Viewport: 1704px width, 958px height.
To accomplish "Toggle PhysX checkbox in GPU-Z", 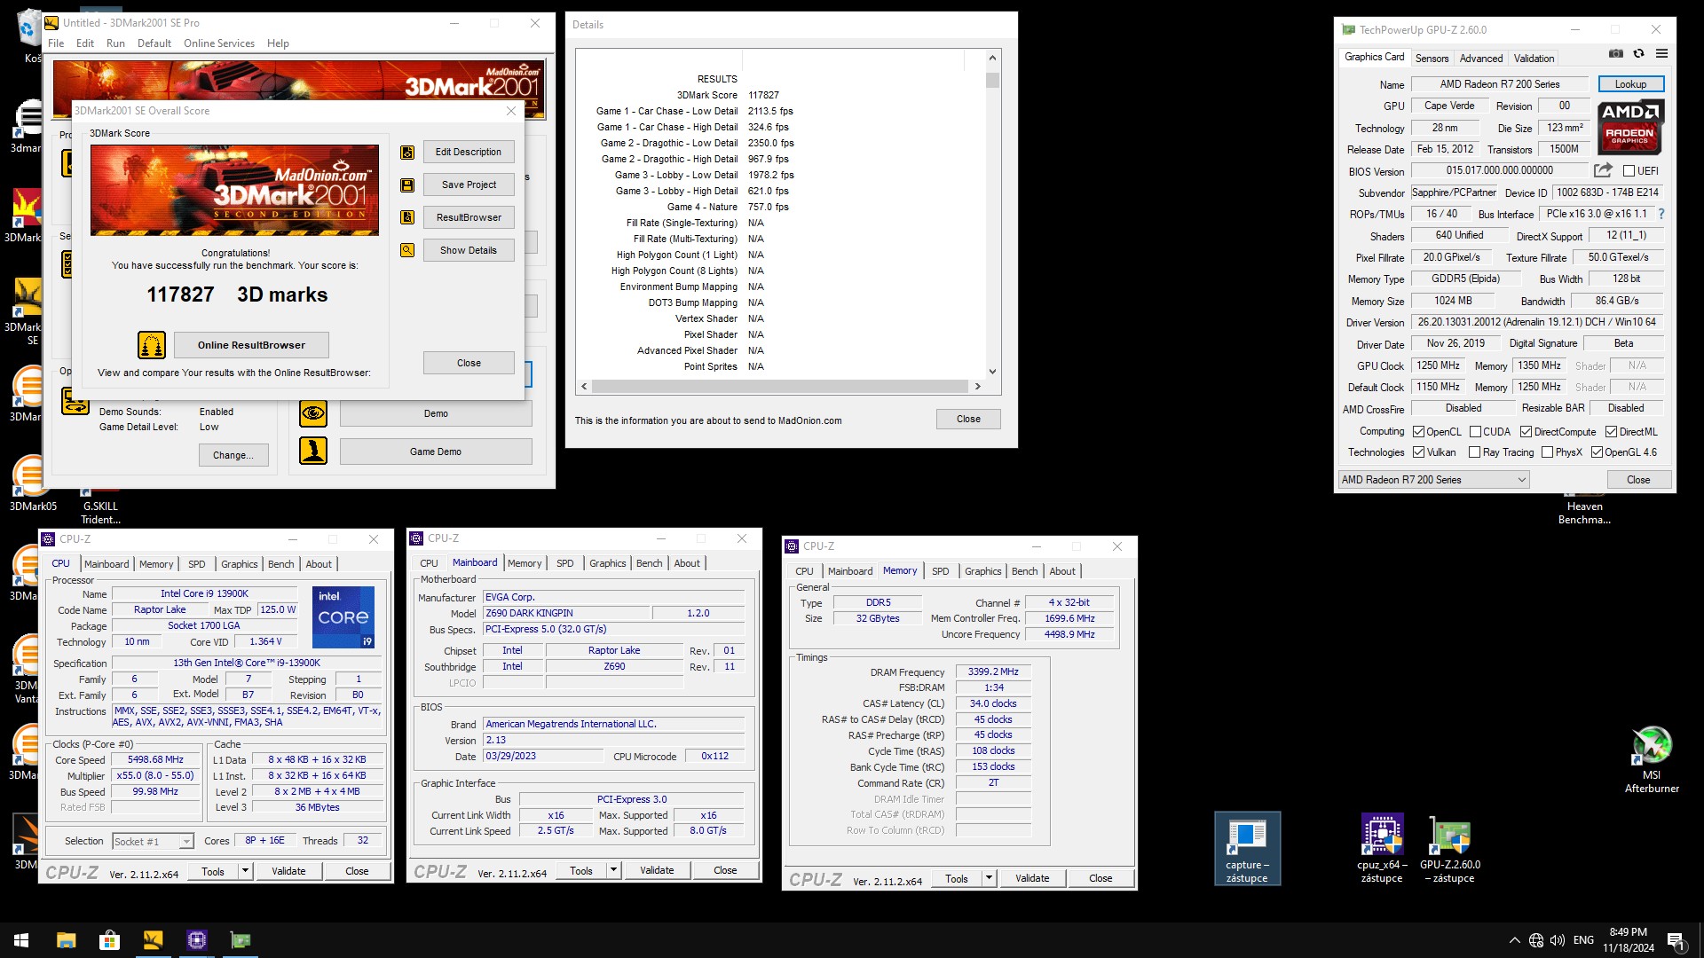I will pos(1547,452).
